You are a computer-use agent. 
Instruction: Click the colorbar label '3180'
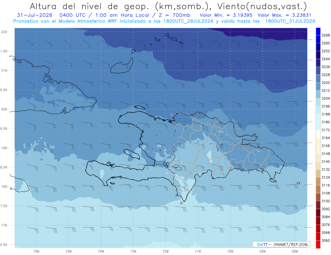326,122
